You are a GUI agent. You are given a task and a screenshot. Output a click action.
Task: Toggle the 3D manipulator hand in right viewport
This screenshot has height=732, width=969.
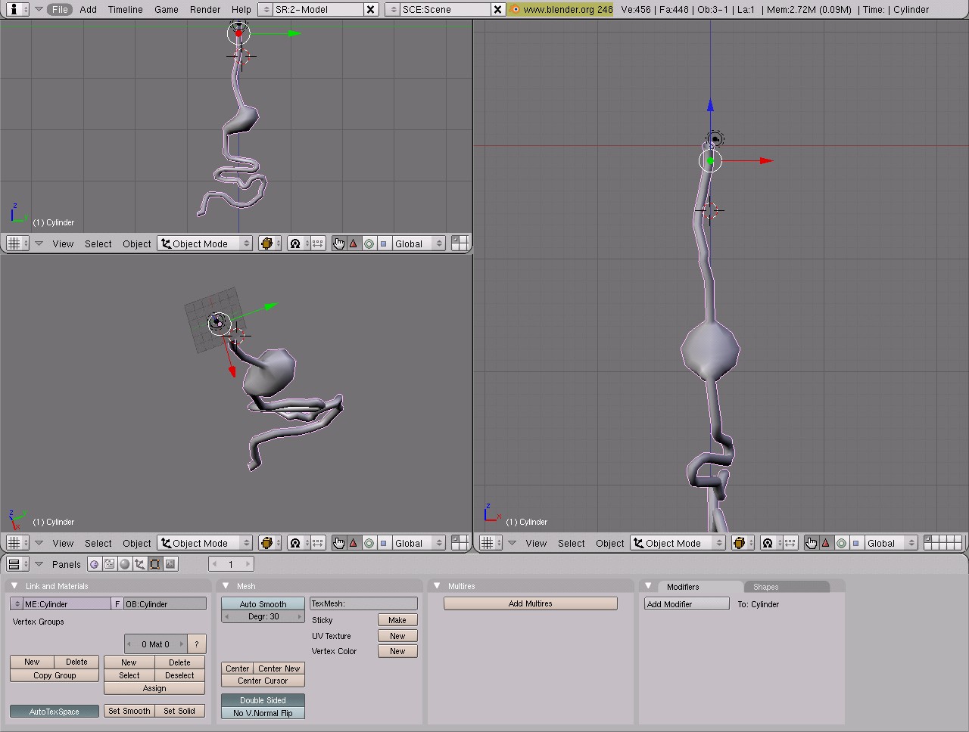812,543
